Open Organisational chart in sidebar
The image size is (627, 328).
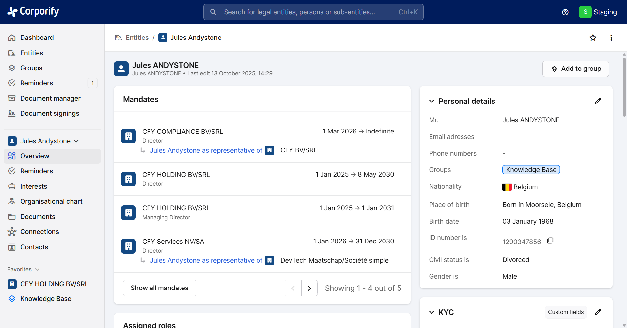pos(51,201)
